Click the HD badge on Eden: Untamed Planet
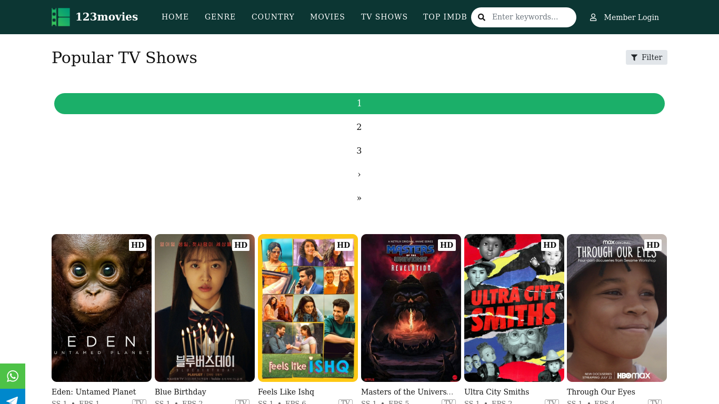The width and height of the screenshot is (719, 404). pos(137,245)
